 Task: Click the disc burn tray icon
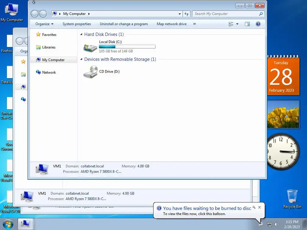(261, 224)
